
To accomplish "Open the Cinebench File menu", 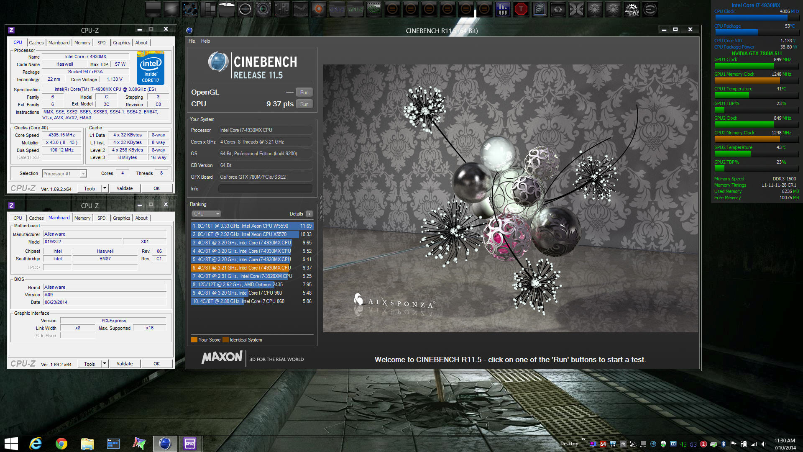I will (192, 41).
